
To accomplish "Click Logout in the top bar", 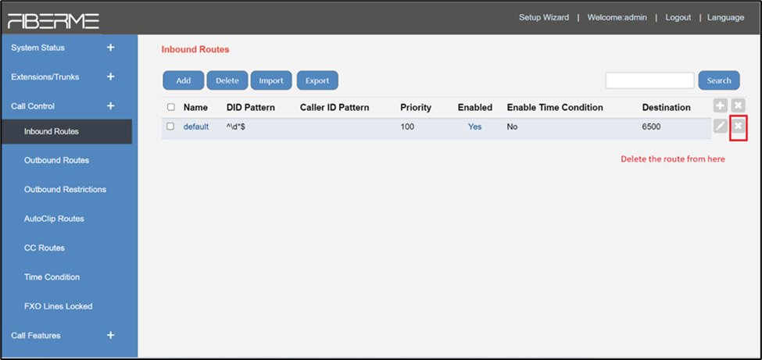I will pos(678,17).
